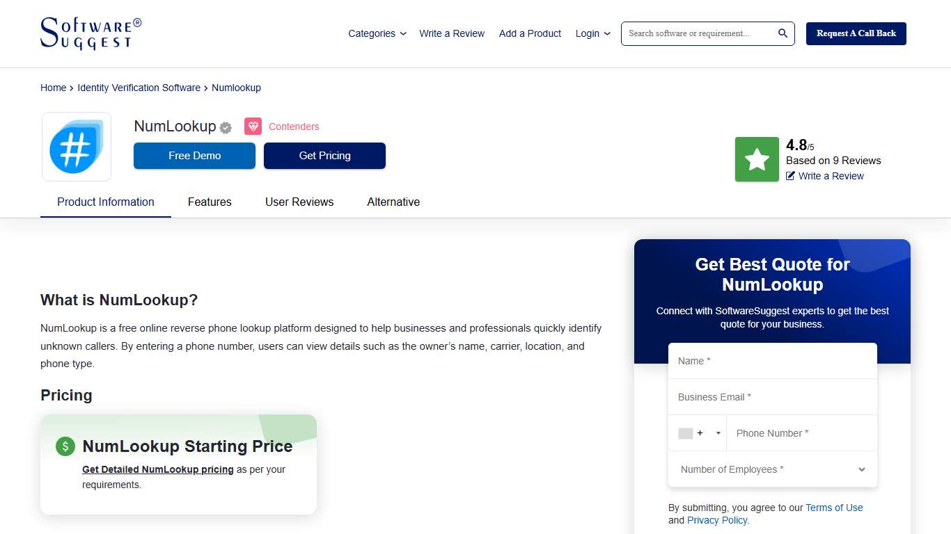Screen dimensions: 951x534
Task: Expand the Login menu
Action: [592, 33]
